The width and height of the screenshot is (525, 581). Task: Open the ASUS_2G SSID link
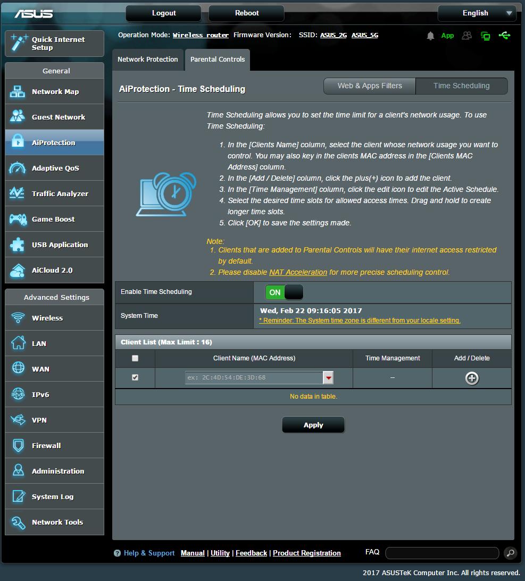coord(334,35)
